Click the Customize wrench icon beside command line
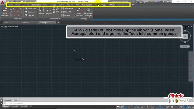 (x=2, y=104)
